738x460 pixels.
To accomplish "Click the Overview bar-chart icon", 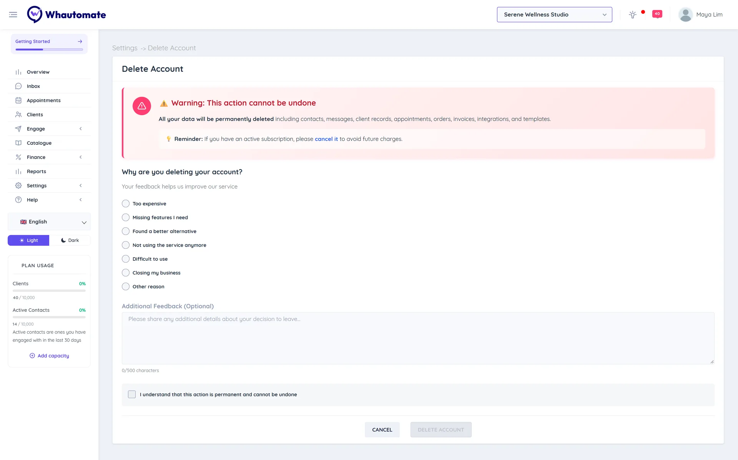I will coord(18,72).
